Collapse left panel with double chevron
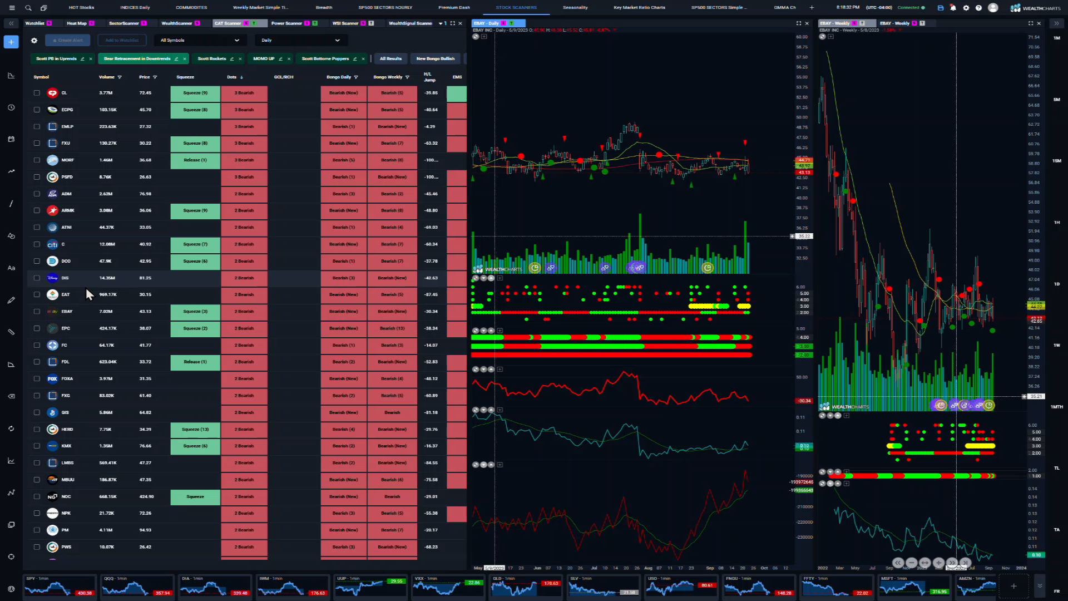 tap(11, 23)
